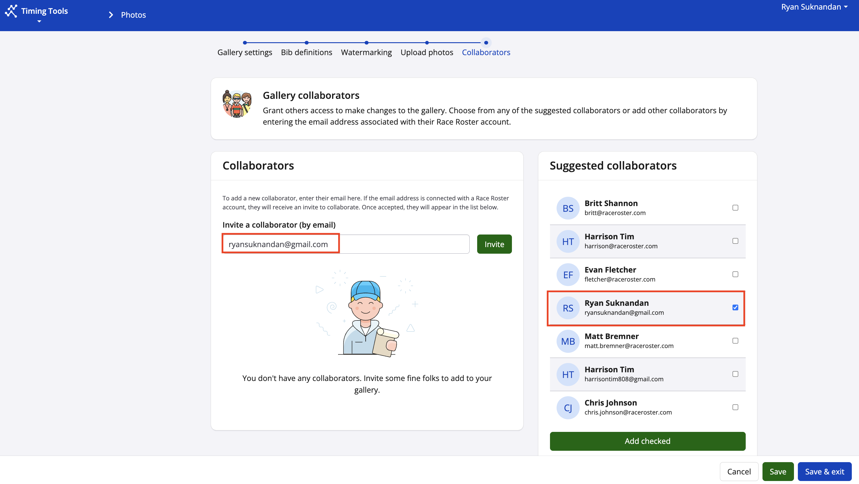Screen dimensions: 859x484
Task: Click the breadcrumb chevron before Photos
Action: click(111, 15)
